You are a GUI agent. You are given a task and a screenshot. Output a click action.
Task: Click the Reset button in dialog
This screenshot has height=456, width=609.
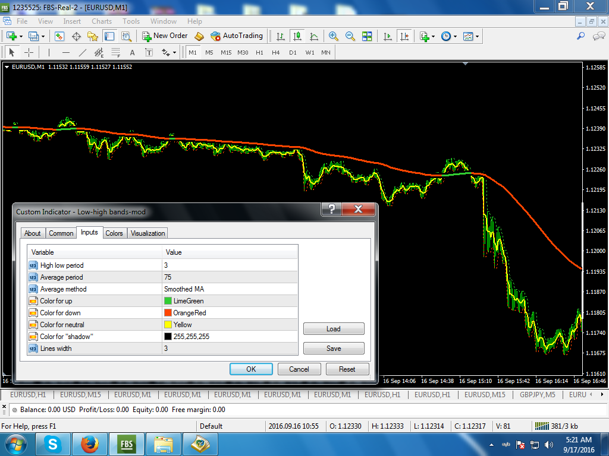coord(347,369)
